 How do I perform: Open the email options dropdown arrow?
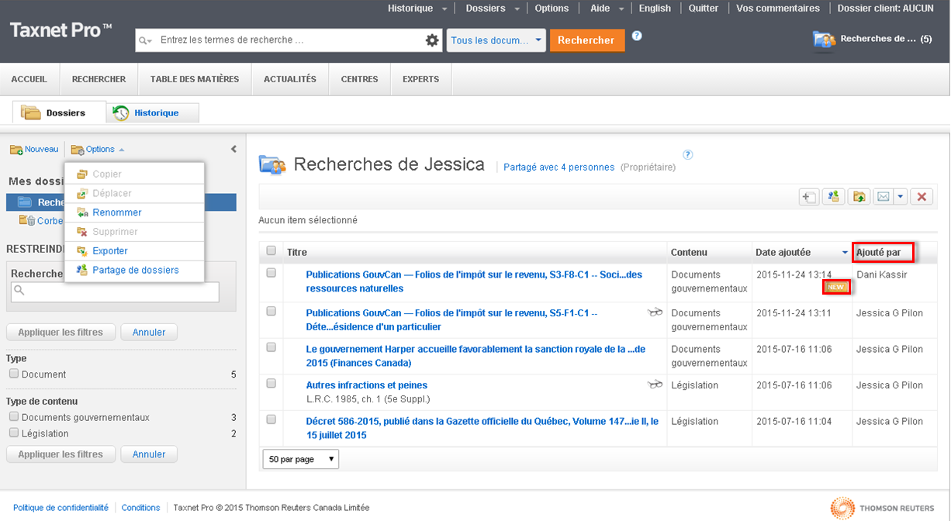(901, 197)
